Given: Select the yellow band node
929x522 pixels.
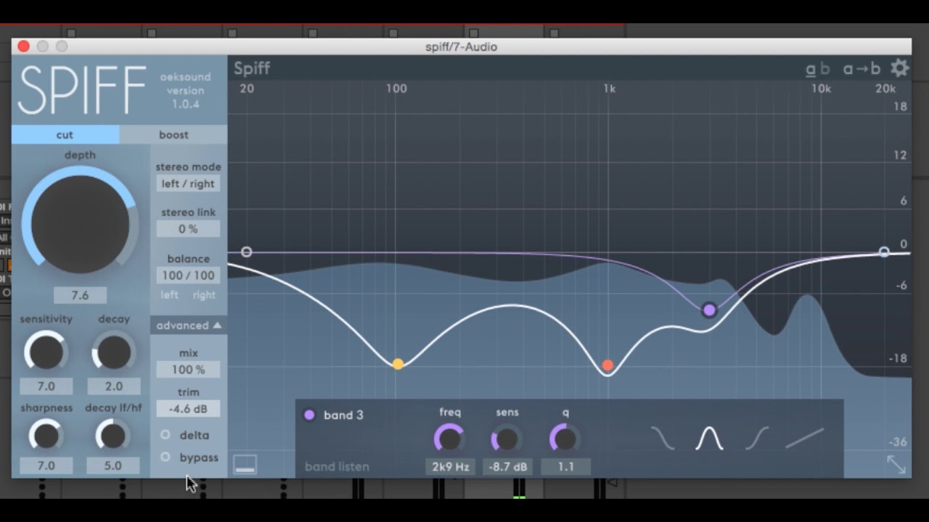Looking at the screenshot, I should pos(398,364).
